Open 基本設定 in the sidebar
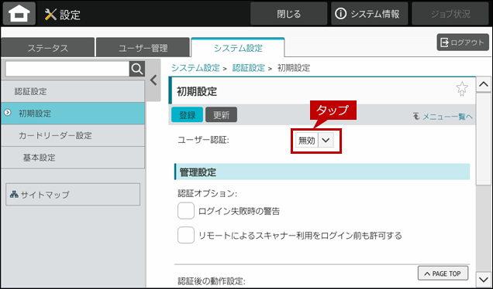493x289 pixels. [73, 158]
